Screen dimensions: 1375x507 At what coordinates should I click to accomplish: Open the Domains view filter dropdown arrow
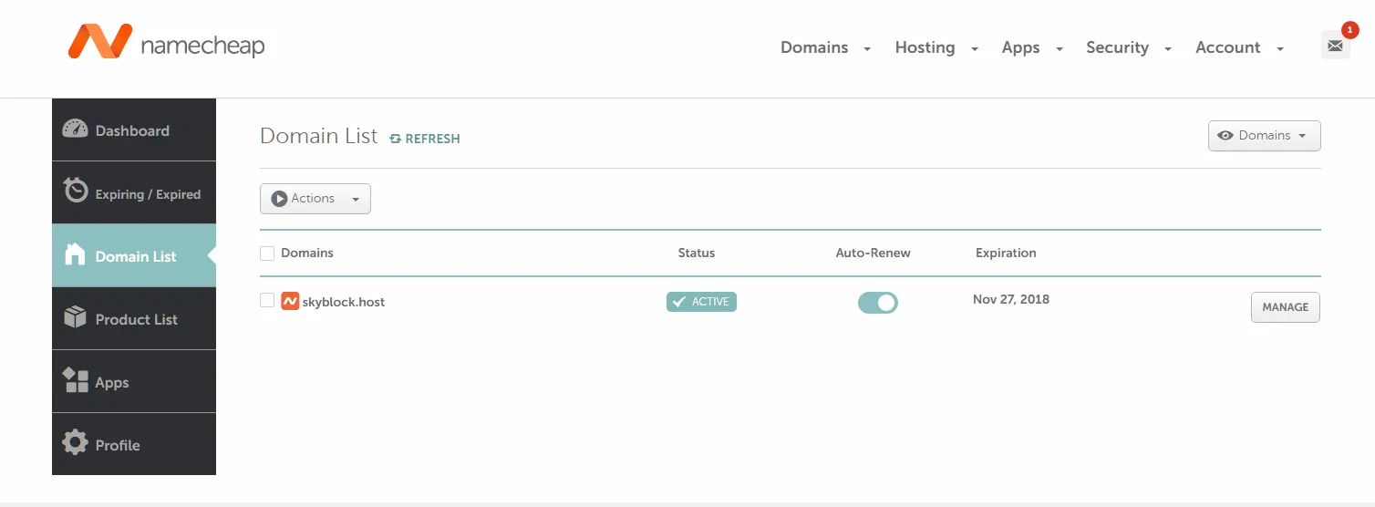coord(1302,136)
